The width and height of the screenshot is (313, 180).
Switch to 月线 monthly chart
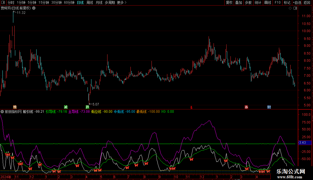[99, 2]
